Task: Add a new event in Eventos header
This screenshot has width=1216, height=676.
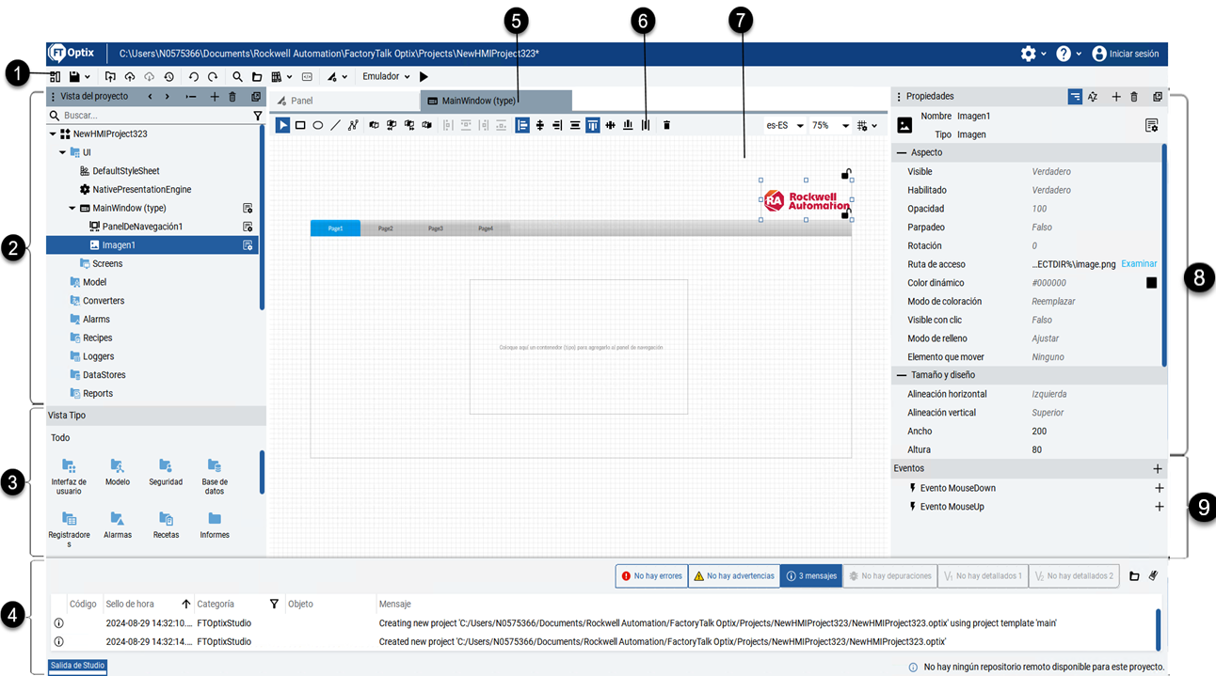Action: [x=1158, y=468]
